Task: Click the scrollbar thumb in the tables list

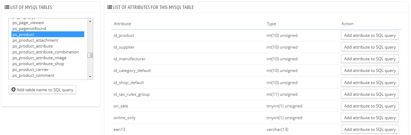Action: coord(90,55)
